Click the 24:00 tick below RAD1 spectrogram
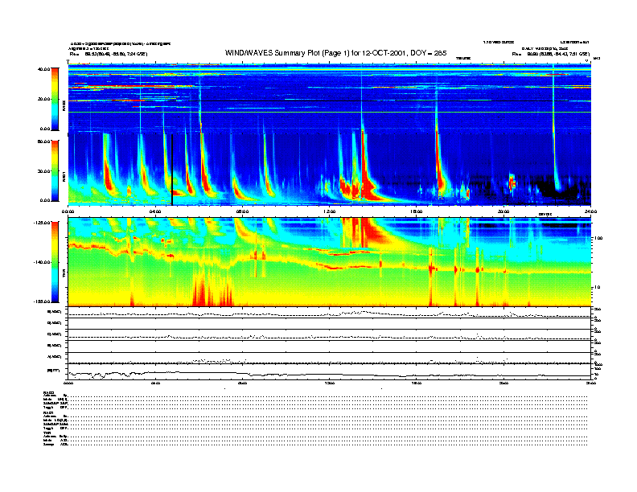The width and height of the screenshot is (637, 492). click(590, 211)
